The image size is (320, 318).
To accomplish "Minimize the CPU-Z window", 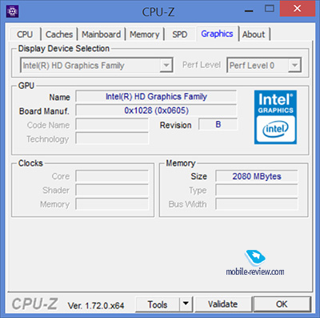I will 249,10.
